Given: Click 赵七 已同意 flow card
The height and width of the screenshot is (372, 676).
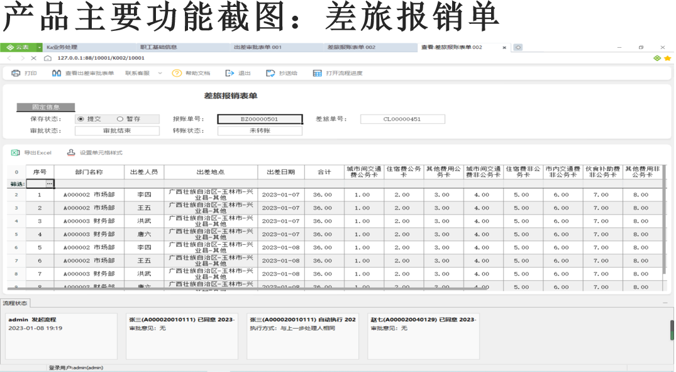Looking at the screenshot, I should point(423,336).
